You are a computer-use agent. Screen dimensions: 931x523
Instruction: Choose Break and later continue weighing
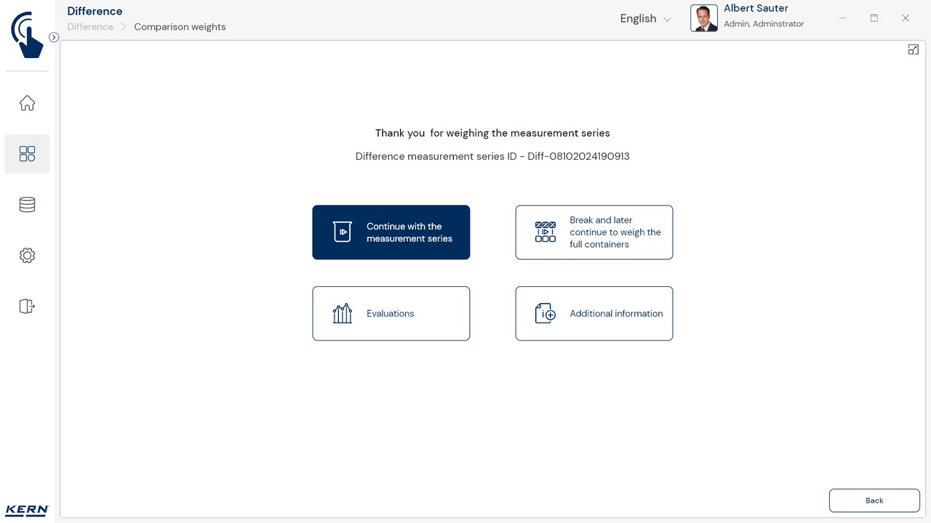(x=594, y=232)
